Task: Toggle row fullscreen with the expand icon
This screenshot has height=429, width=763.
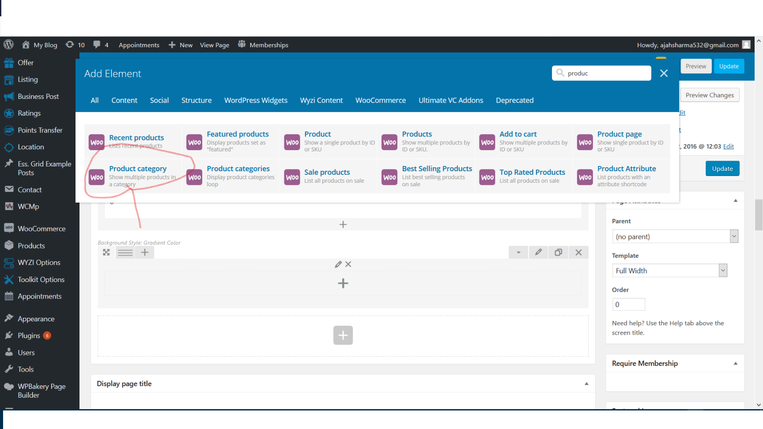Action: tap(106, 252)
